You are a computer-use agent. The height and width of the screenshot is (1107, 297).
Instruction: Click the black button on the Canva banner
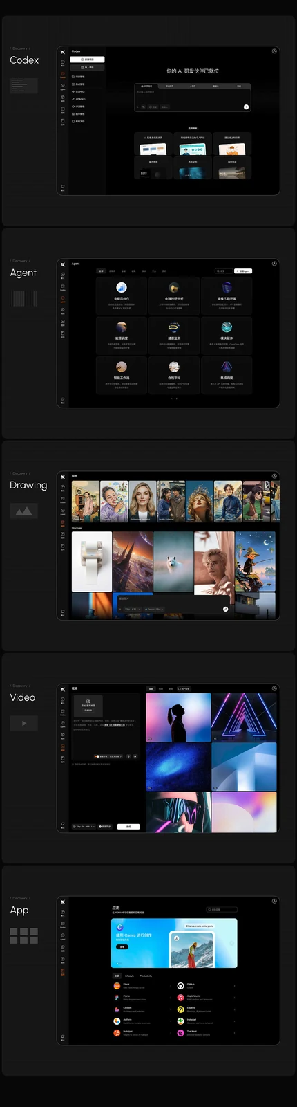click(x=122, y=946)
